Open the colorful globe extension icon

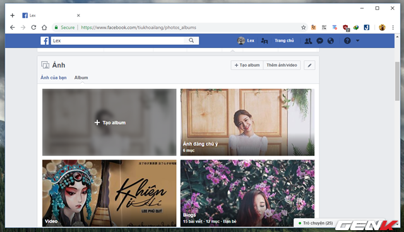tap(356, 27)
